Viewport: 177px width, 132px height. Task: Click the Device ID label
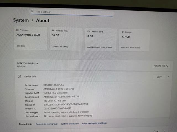(x=30, y=105)
